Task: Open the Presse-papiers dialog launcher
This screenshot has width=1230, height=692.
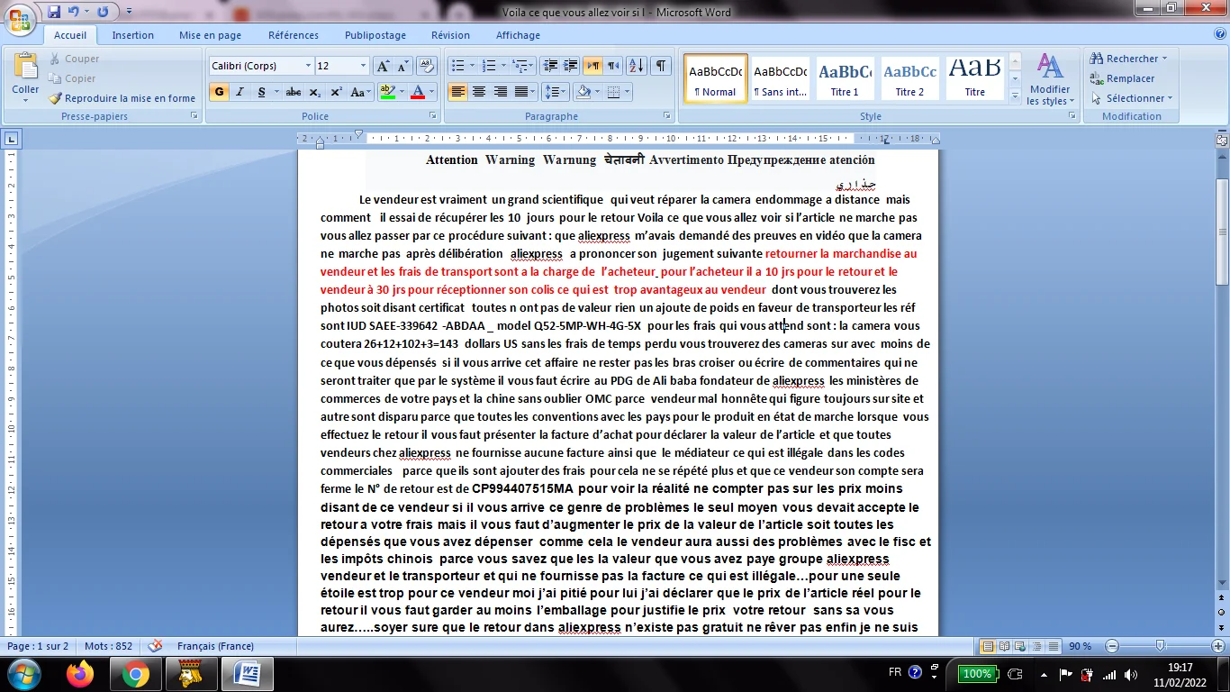Action: 194,116
